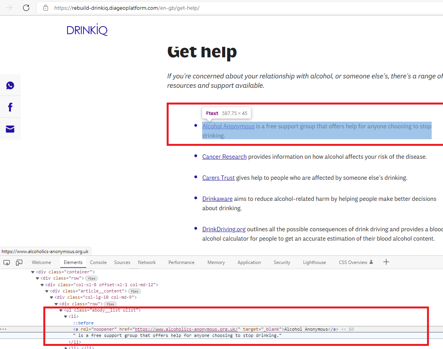Screen dimensions: 443x349
Task: Select the closing </li> tag row
Action: (x=75, y=342)
